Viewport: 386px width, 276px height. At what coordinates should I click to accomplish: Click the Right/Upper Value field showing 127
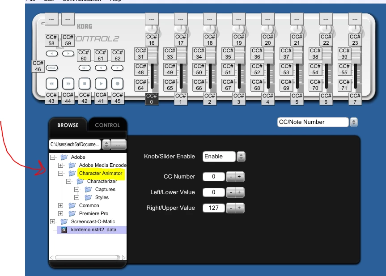click(214, 208)
